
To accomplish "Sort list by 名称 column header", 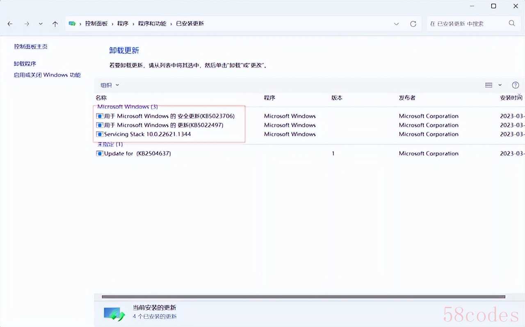I will [x=101, y=98].
